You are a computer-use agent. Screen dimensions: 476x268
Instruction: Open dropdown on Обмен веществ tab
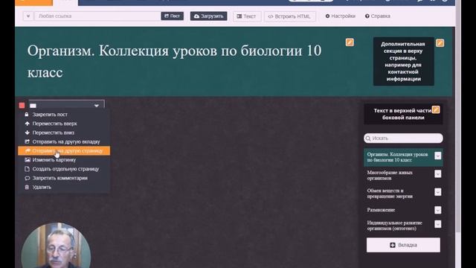[x=438, y=192]
